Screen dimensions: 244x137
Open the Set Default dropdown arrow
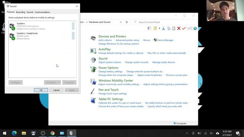[59, 82]
